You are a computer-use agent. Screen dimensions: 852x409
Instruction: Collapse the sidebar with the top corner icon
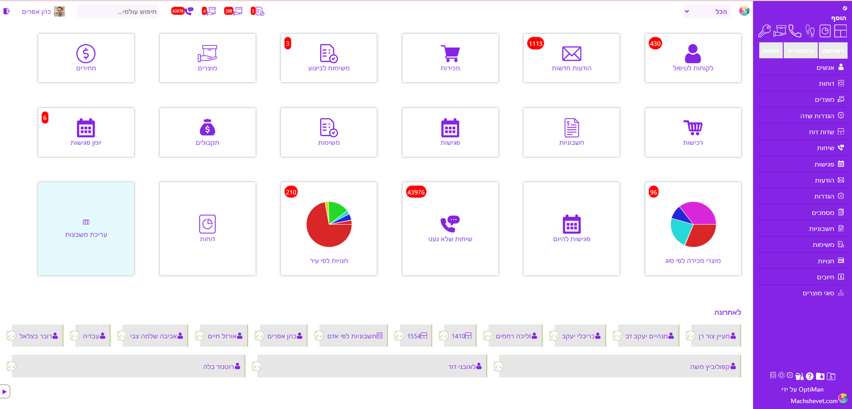pyautogui.click(x=845, y=8)
